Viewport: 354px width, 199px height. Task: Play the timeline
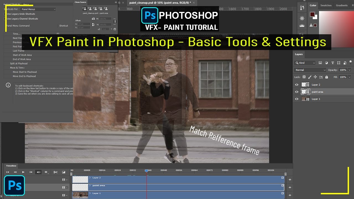[x=23, y=172]
